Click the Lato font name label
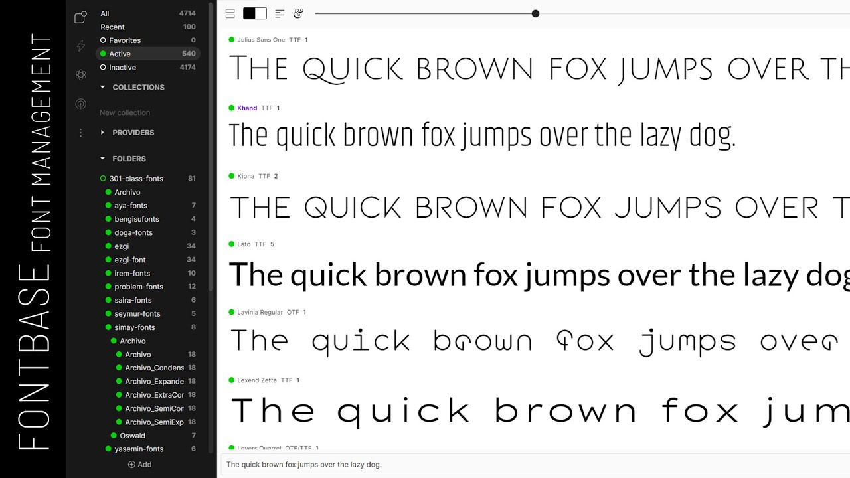850x478 pixels. tap(244, 244)
